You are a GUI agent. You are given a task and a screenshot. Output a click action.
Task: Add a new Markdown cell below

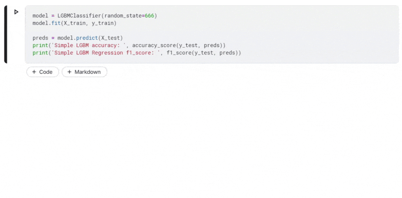pos(84,72)
